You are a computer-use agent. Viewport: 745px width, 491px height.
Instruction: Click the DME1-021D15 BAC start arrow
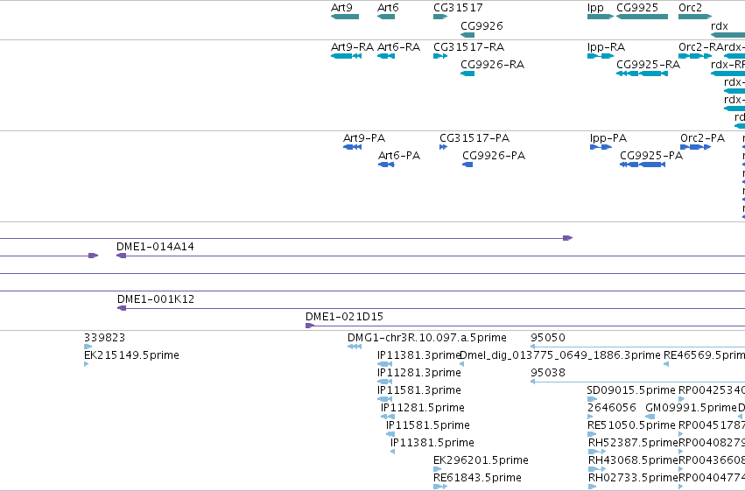pyautogui.click(x=310, y=326)
